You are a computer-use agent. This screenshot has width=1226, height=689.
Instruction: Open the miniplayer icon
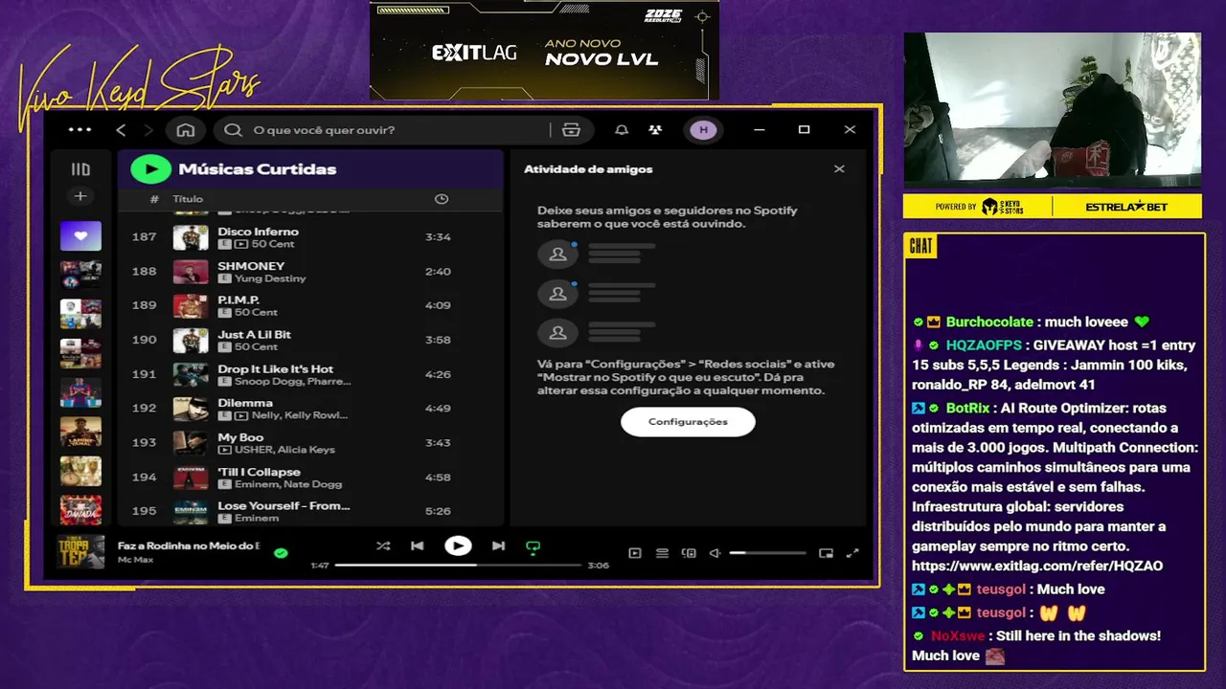coord(826,553)
